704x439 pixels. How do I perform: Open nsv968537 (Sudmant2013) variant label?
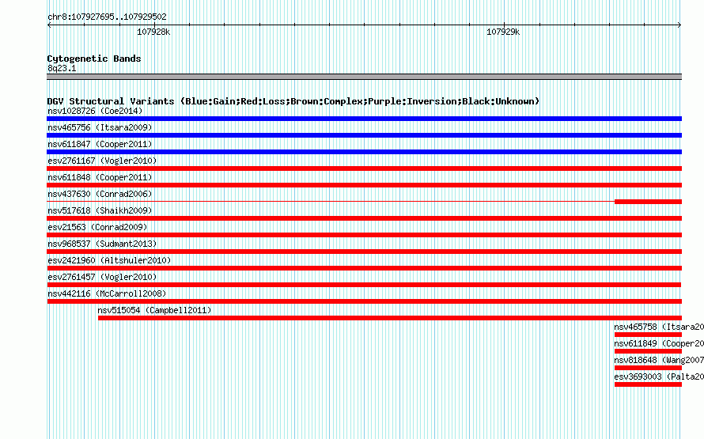102,244
